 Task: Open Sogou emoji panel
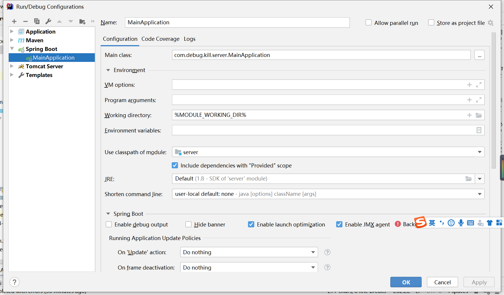click(x=451, y=223)
